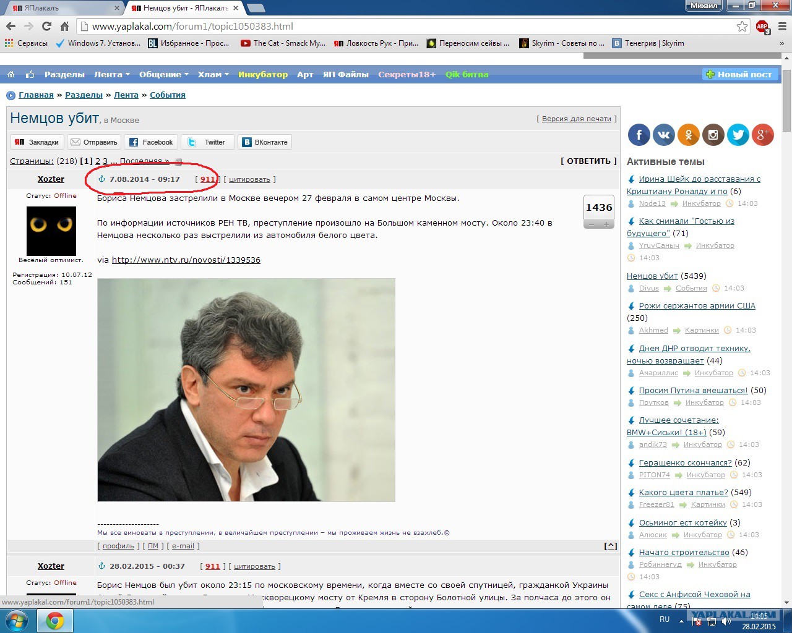The width and height of the screenshot is (792, 633).
Task: Click the plus vote button under 1436
Action: pos(606,224)
